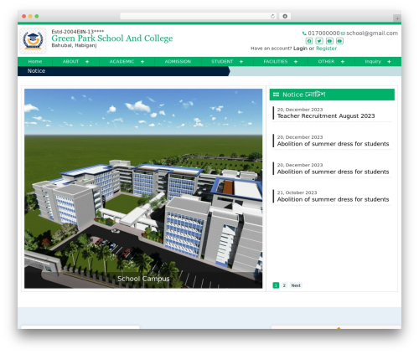Viewport: 419px width, 354px height.
Task: Click the date above Teacher Recruitment notice
Action: pyautogui.click(x=300, y=110)
